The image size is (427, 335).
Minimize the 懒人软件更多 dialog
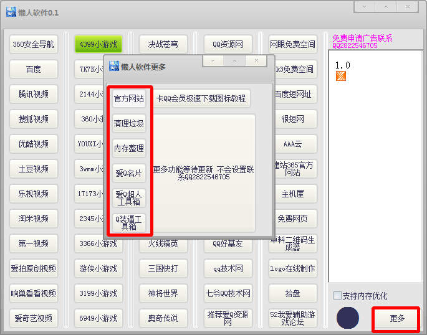pyautogui.click(x=213, y=61)
